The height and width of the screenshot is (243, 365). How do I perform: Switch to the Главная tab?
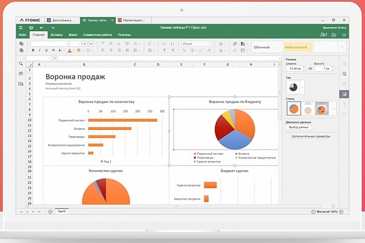pyautogui.click(x=38, y=35)
